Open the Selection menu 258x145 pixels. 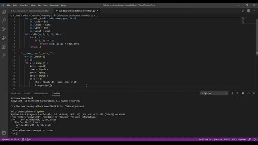[x=24, y=5]
